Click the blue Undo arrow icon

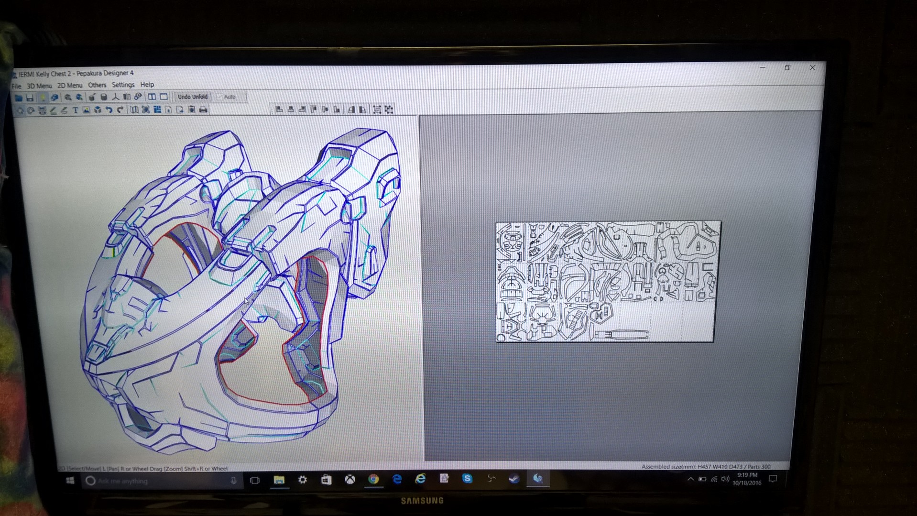coord(109,110)
